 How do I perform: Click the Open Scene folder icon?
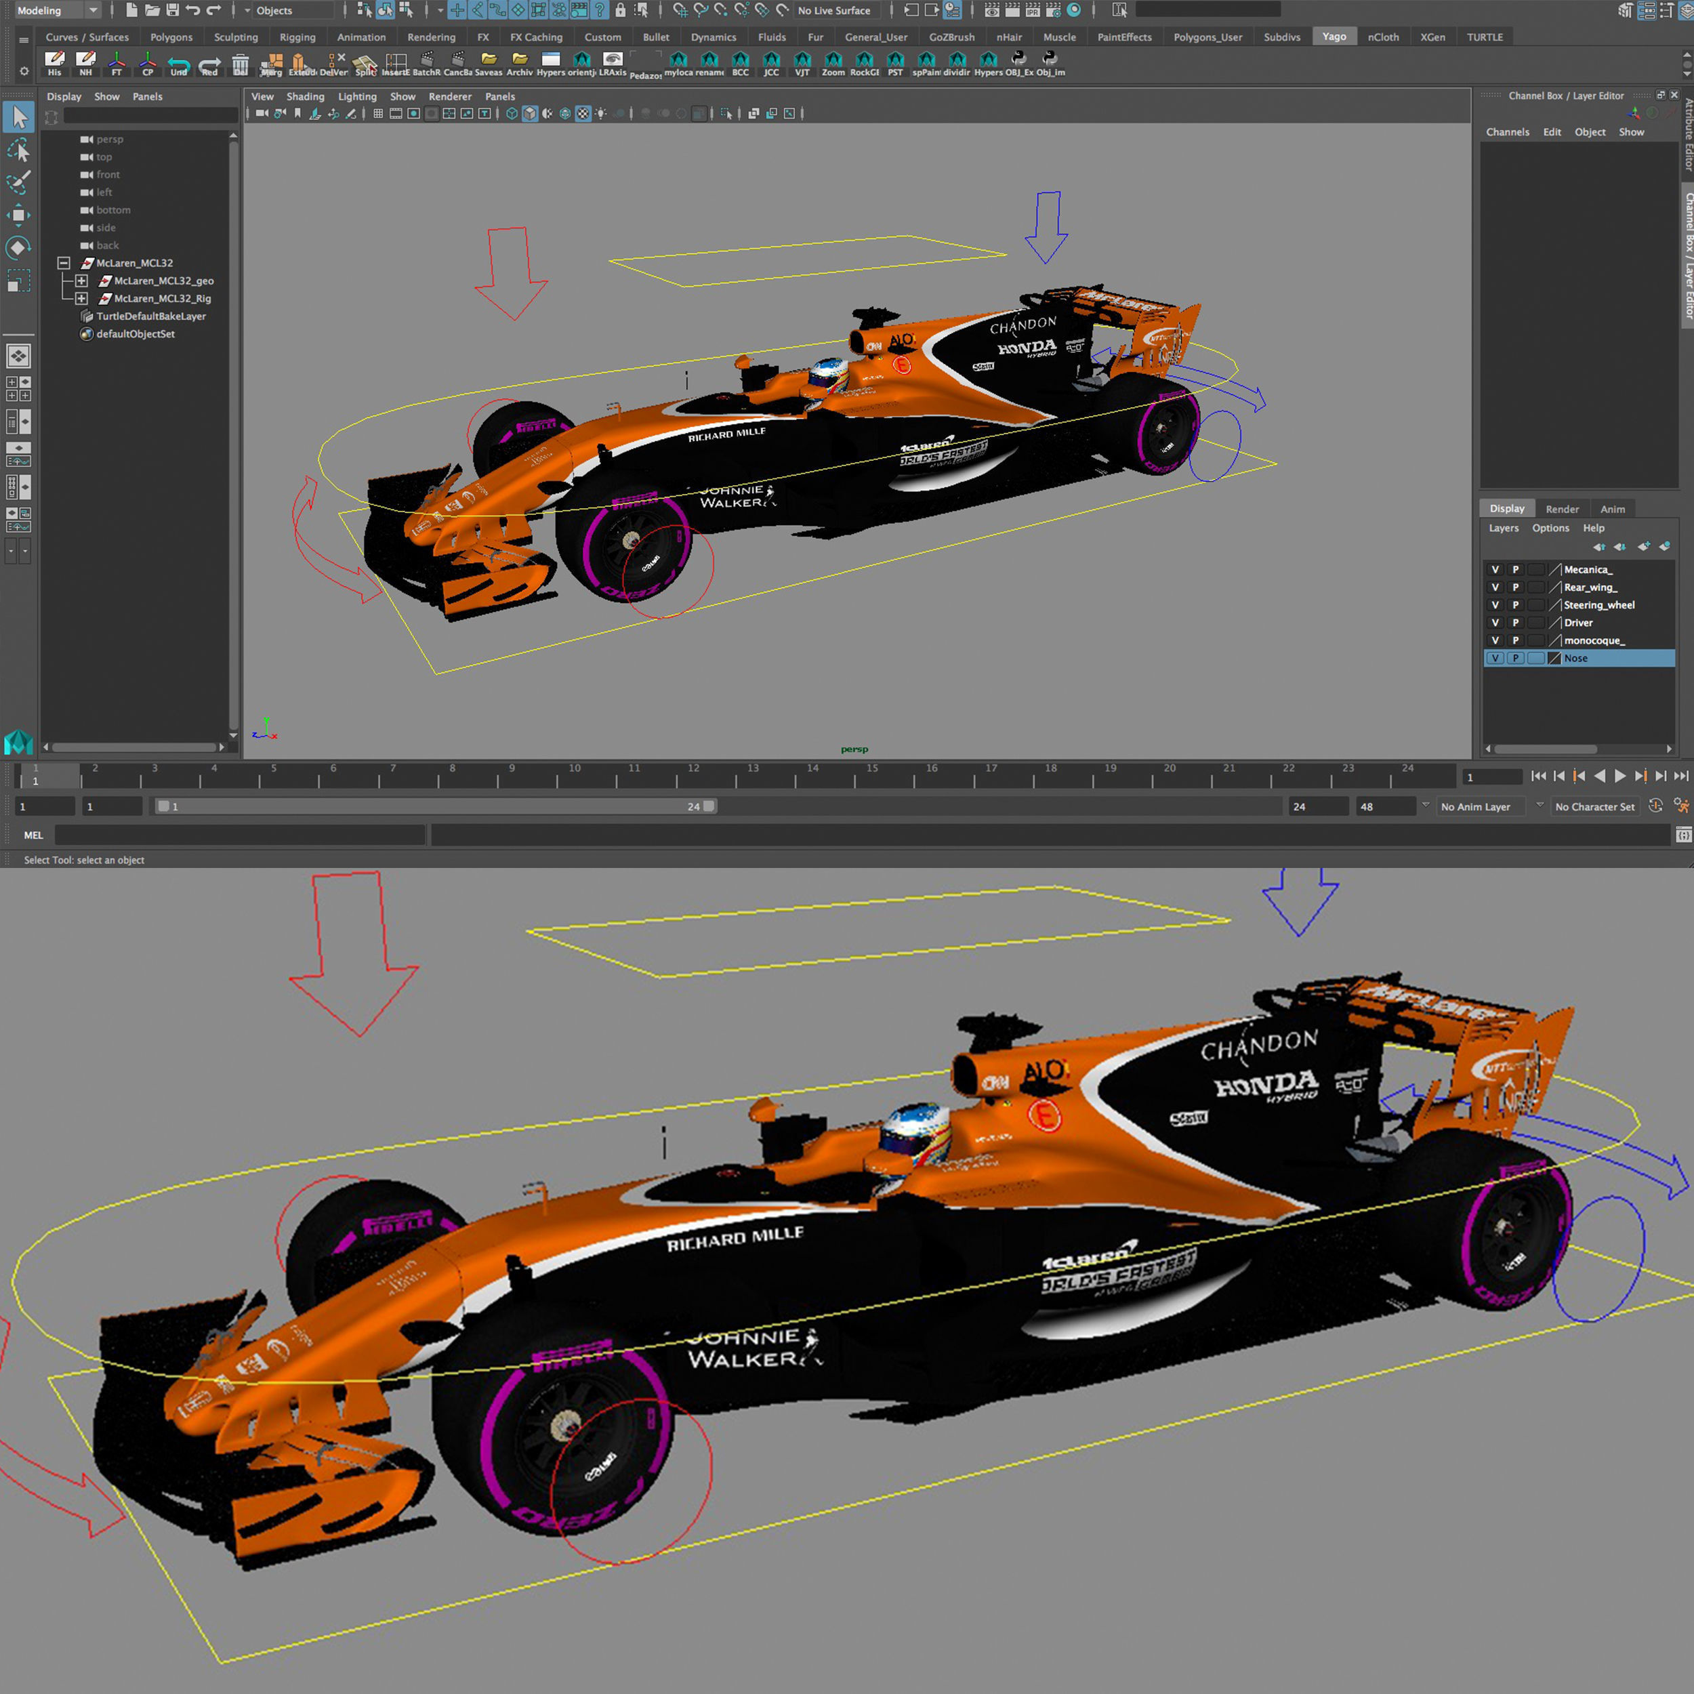pyautogui.click(x=152, y=11)
